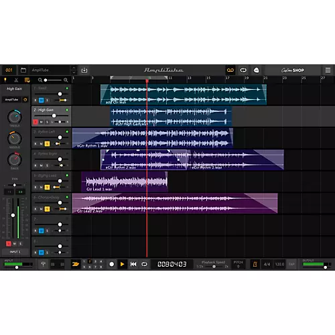Click the yellow lightbulb hint icon
This screenshot has height=335, width=335.
coord(5,80)
